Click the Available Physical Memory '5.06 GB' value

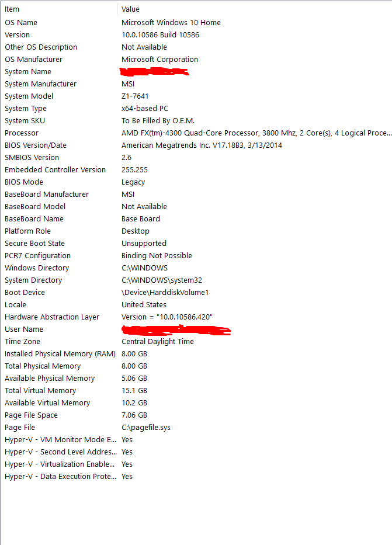click(x=134, y=379)
